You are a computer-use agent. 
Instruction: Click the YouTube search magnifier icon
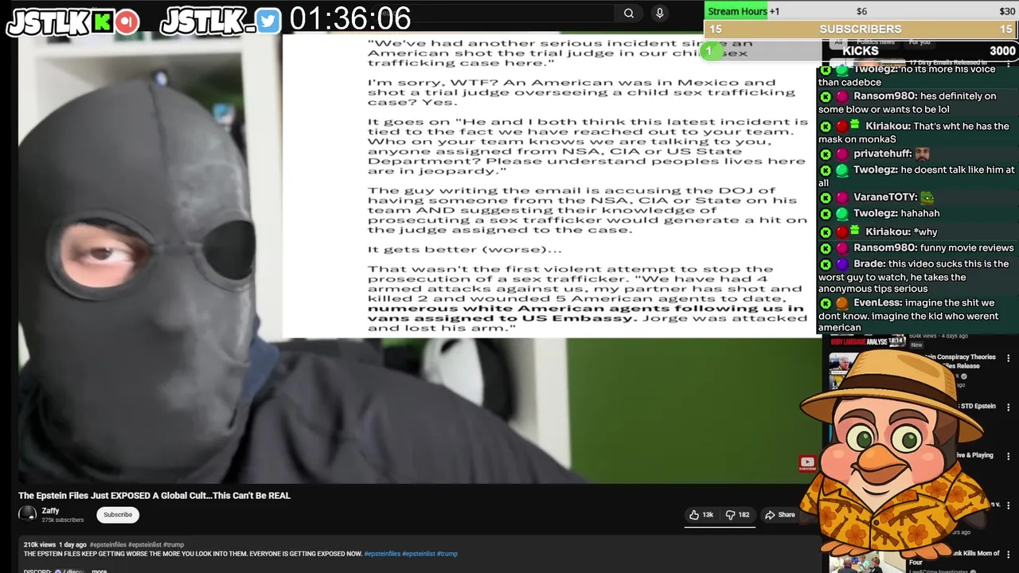pyautogui.click(x=629, y=13)
